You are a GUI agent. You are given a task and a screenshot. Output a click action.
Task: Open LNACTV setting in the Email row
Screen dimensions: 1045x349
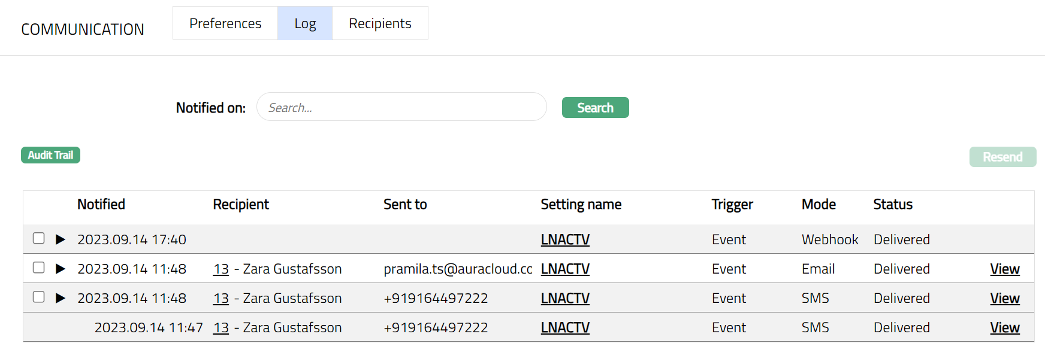[x=565, y=269]
